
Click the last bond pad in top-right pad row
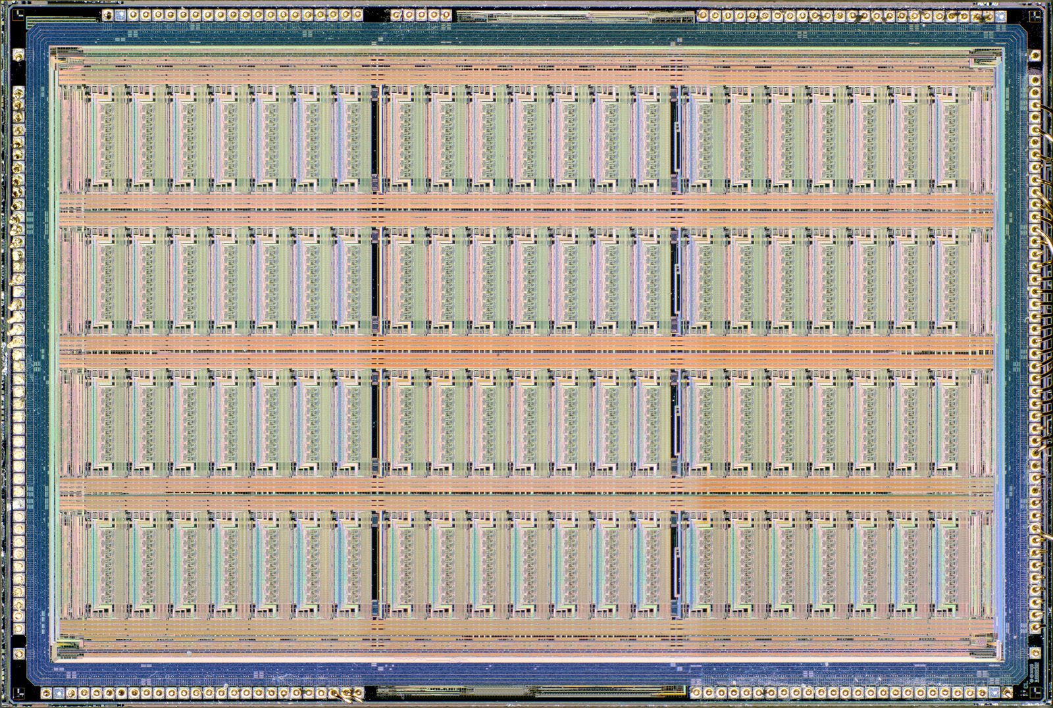point(1001,14)
